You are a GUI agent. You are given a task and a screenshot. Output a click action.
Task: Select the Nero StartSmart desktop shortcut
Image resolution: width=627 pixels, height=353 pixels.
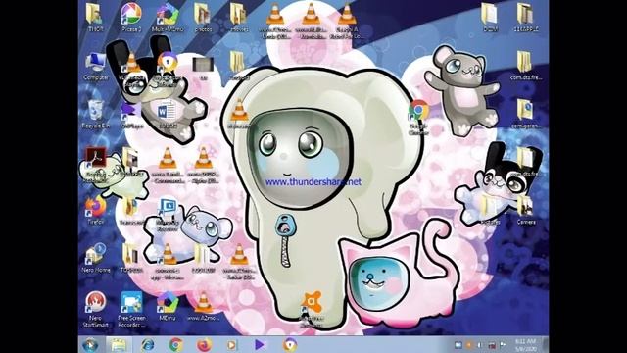[x=96, y=309]
